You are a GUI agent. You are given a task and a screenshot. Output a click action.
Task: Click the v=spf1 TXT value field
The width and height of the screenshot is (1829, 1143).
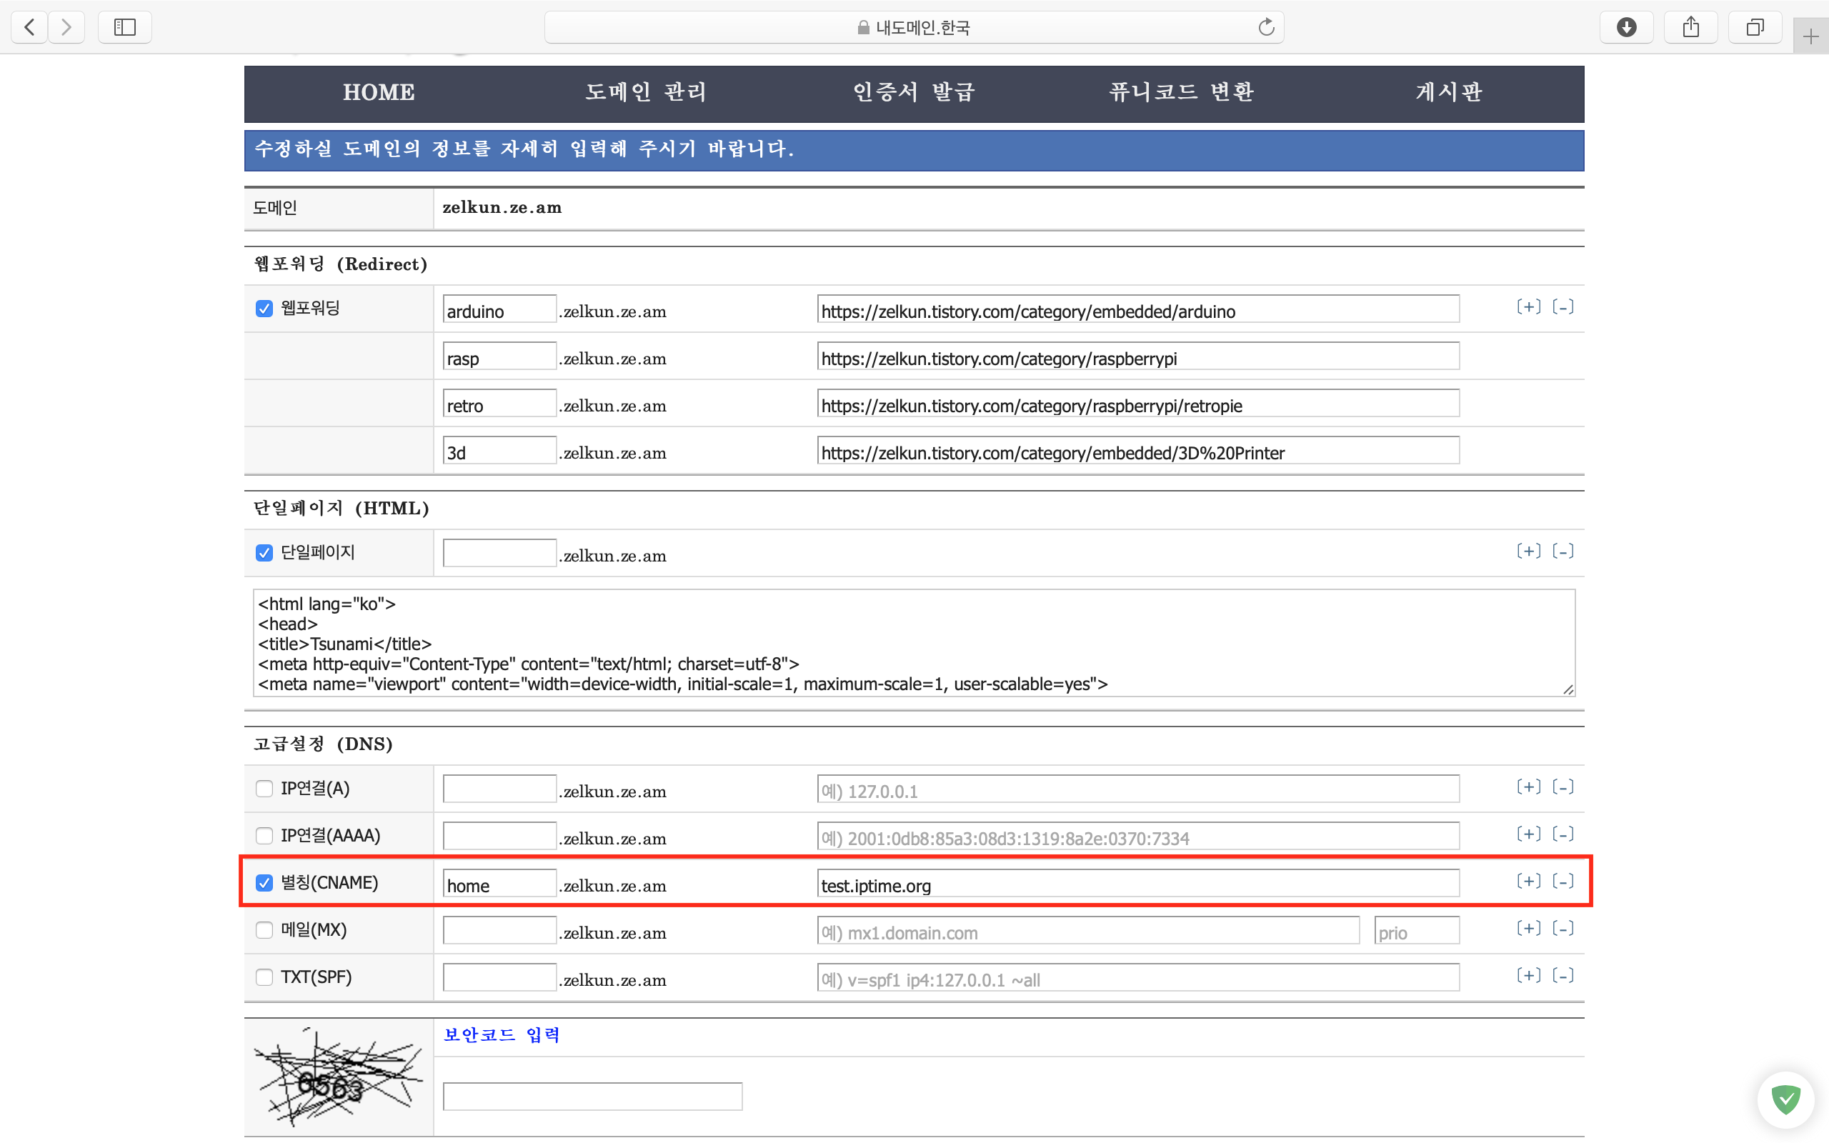point(1138,977)
